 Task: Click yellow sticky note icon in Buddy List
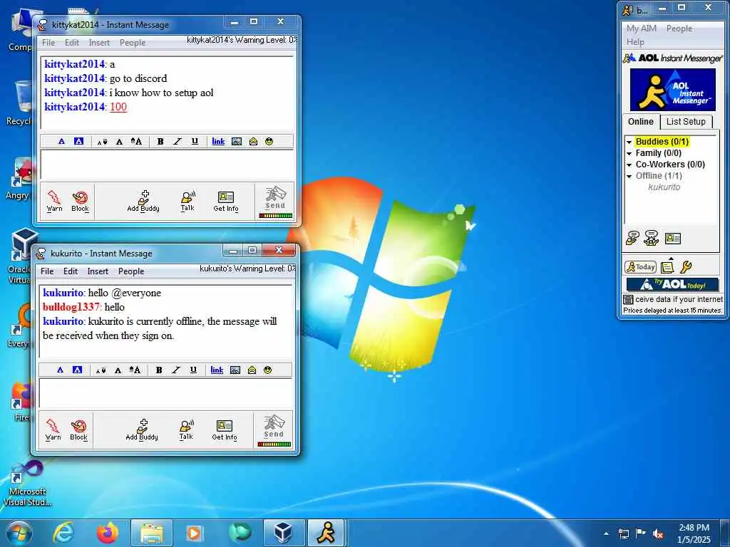pyautogui.click(x=667, y=266)
